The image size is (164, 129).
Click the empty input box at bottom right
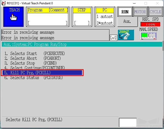coord(128,123)
